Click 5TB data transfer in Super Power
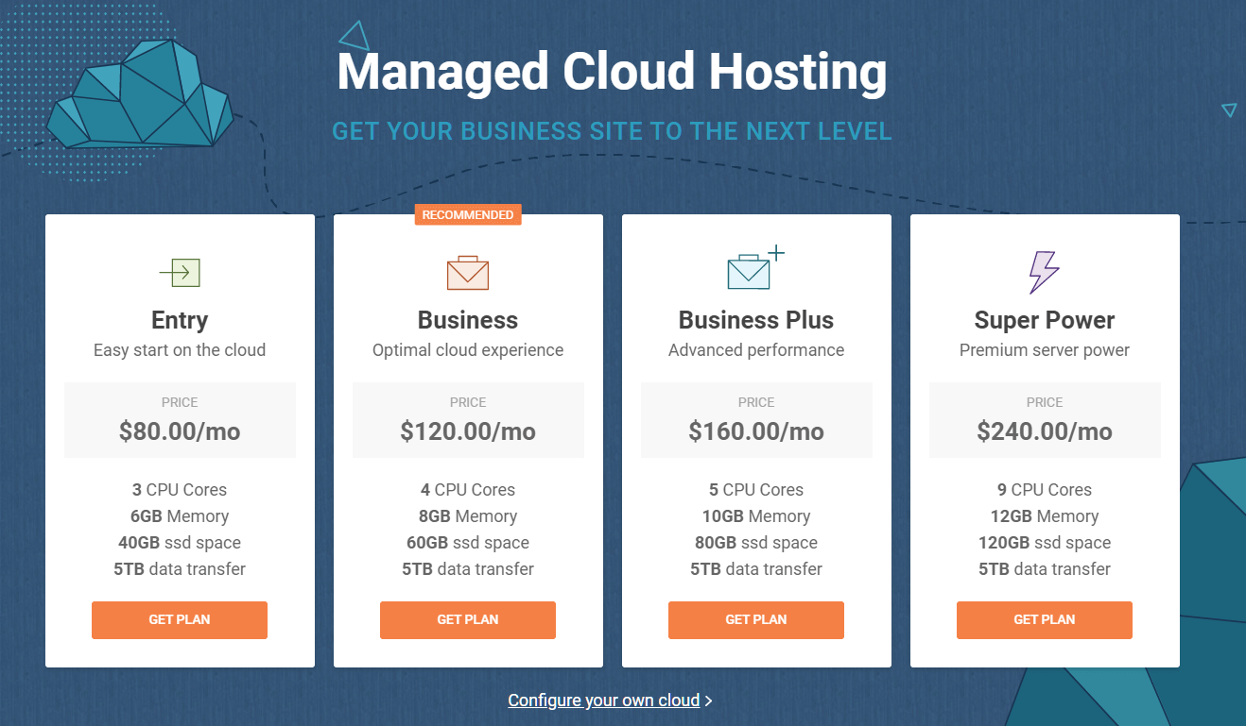1246x726 pixels. tap(1045, 569)
